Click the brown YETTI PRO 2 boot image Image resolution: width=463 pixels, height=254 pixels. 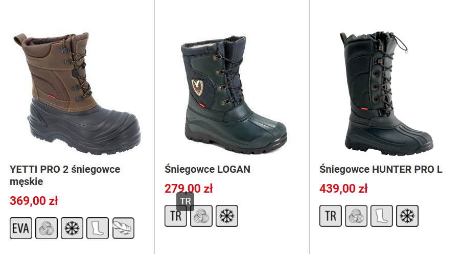point(77,93)
